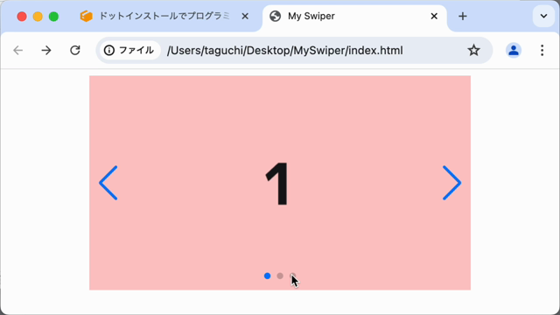This screenshot has height=315, width=560.
Task: Reload the current page
Action: (75, 51)
